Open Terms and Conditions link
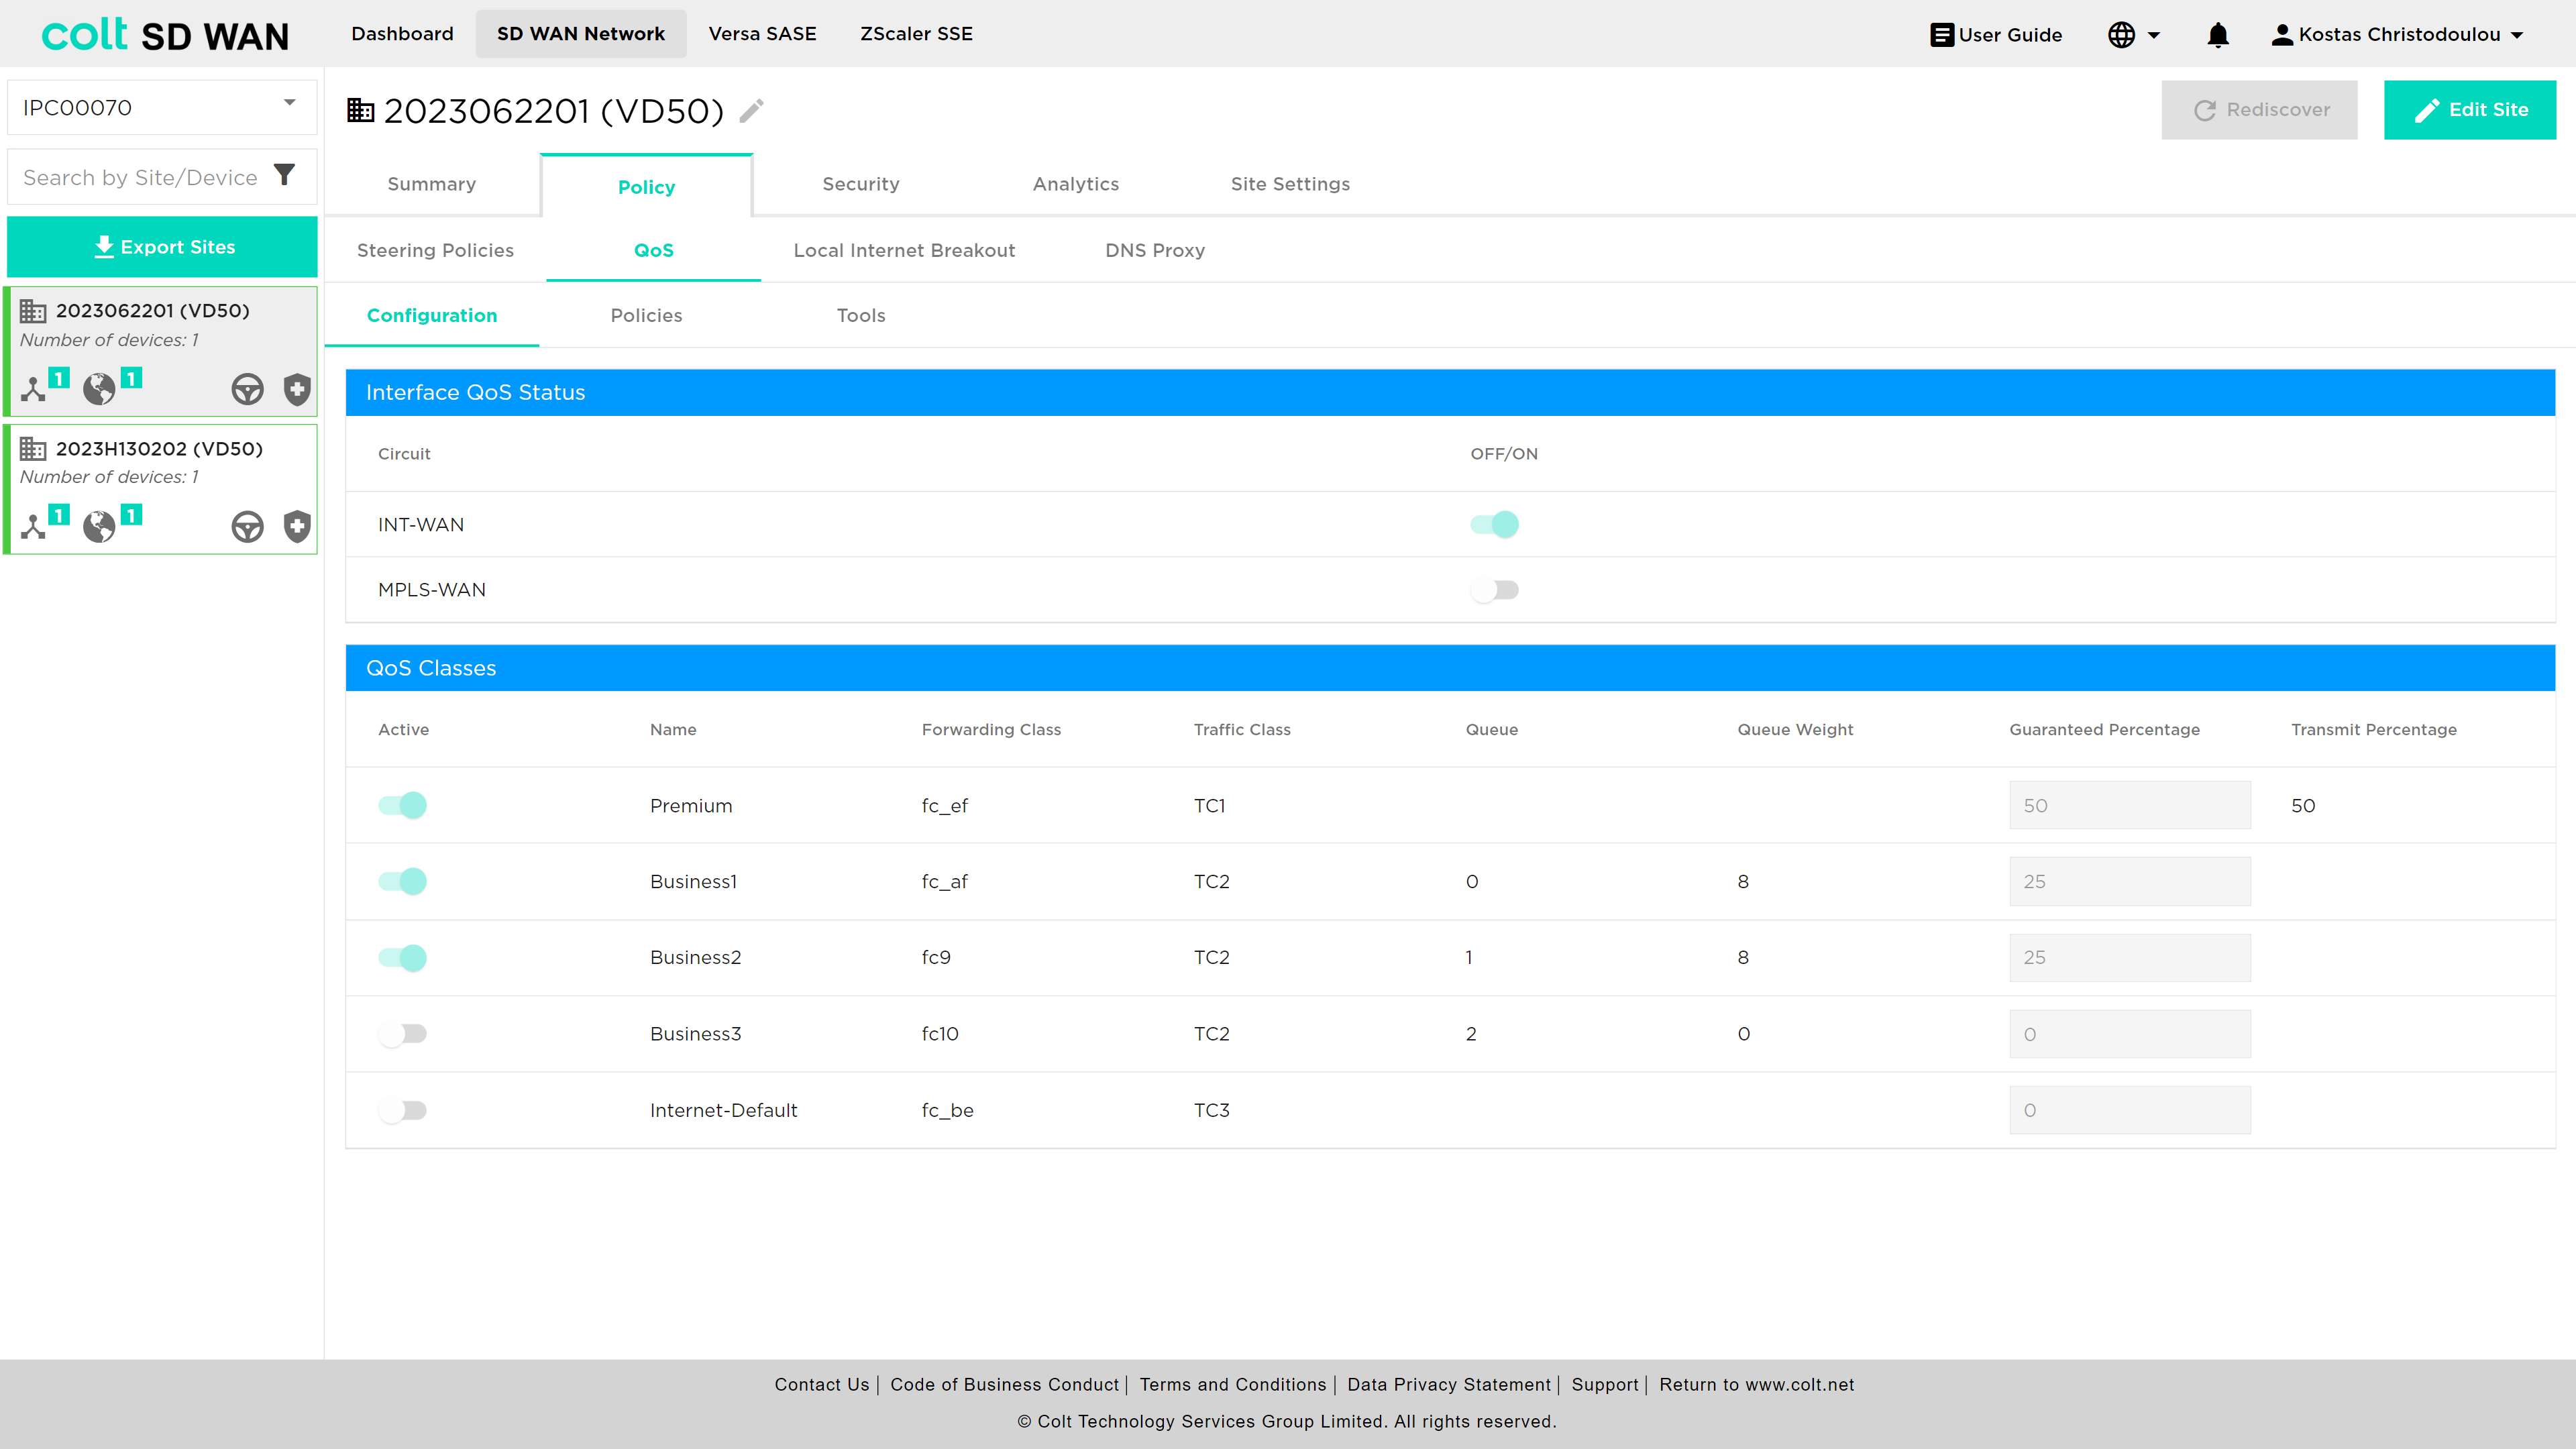2576x1449 pixels. [x=1233, y=1385]
